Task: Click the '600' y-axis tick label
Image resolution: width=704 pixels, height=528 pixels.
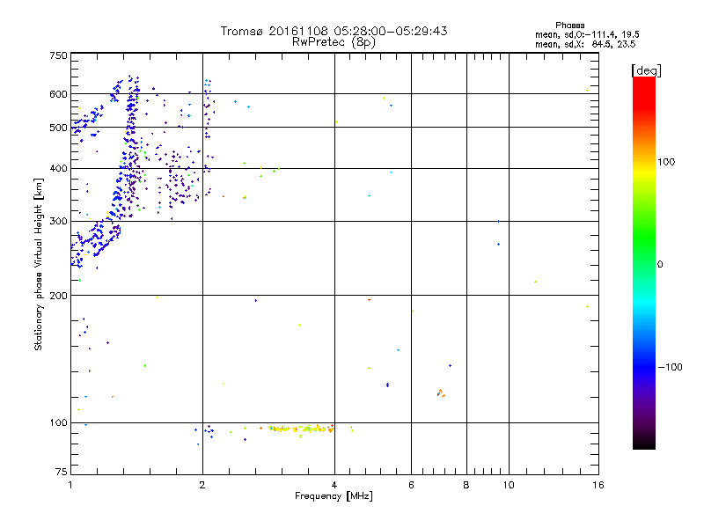Action: tap(58, 94)
